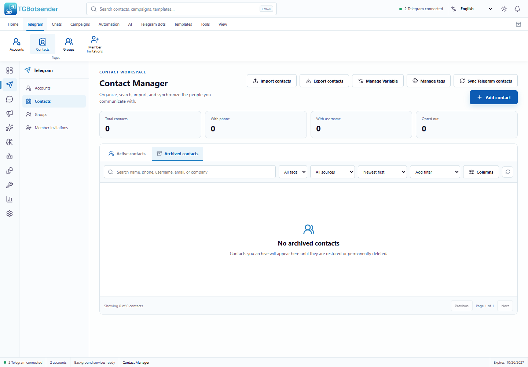Open the Add filter dropdown
The width and height of the screenshot is (528, 367).
(x=435, y=172)
